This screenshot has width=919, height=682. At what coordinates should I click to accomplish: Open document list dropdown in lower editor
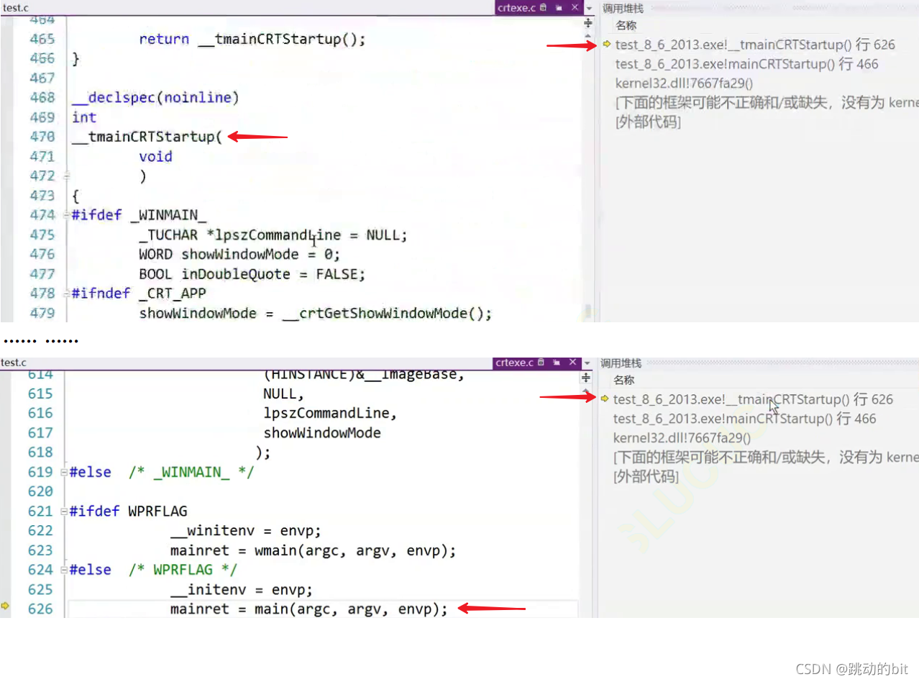point(588,363)
